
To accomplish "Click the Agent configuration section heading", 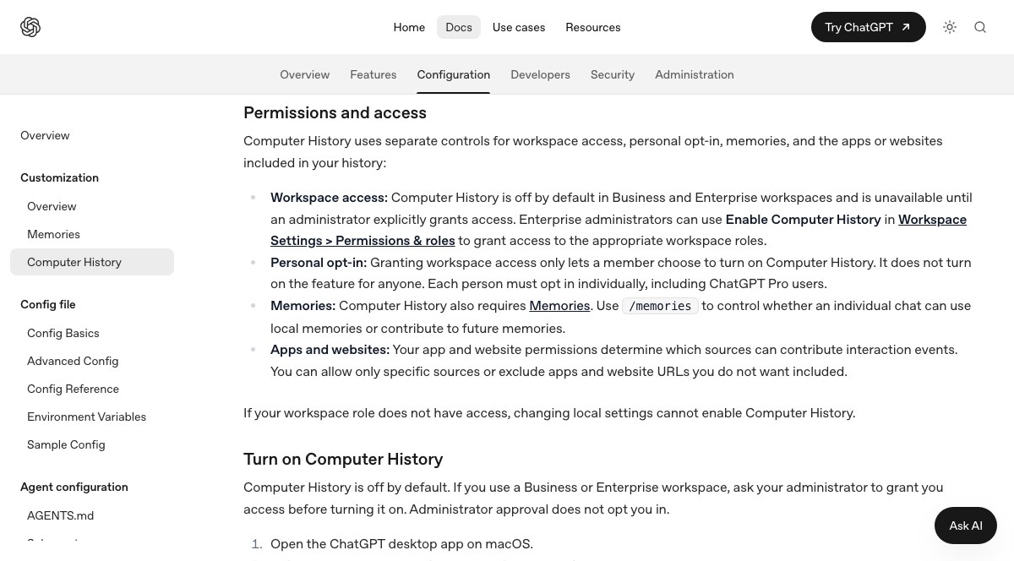I will 74,487.
